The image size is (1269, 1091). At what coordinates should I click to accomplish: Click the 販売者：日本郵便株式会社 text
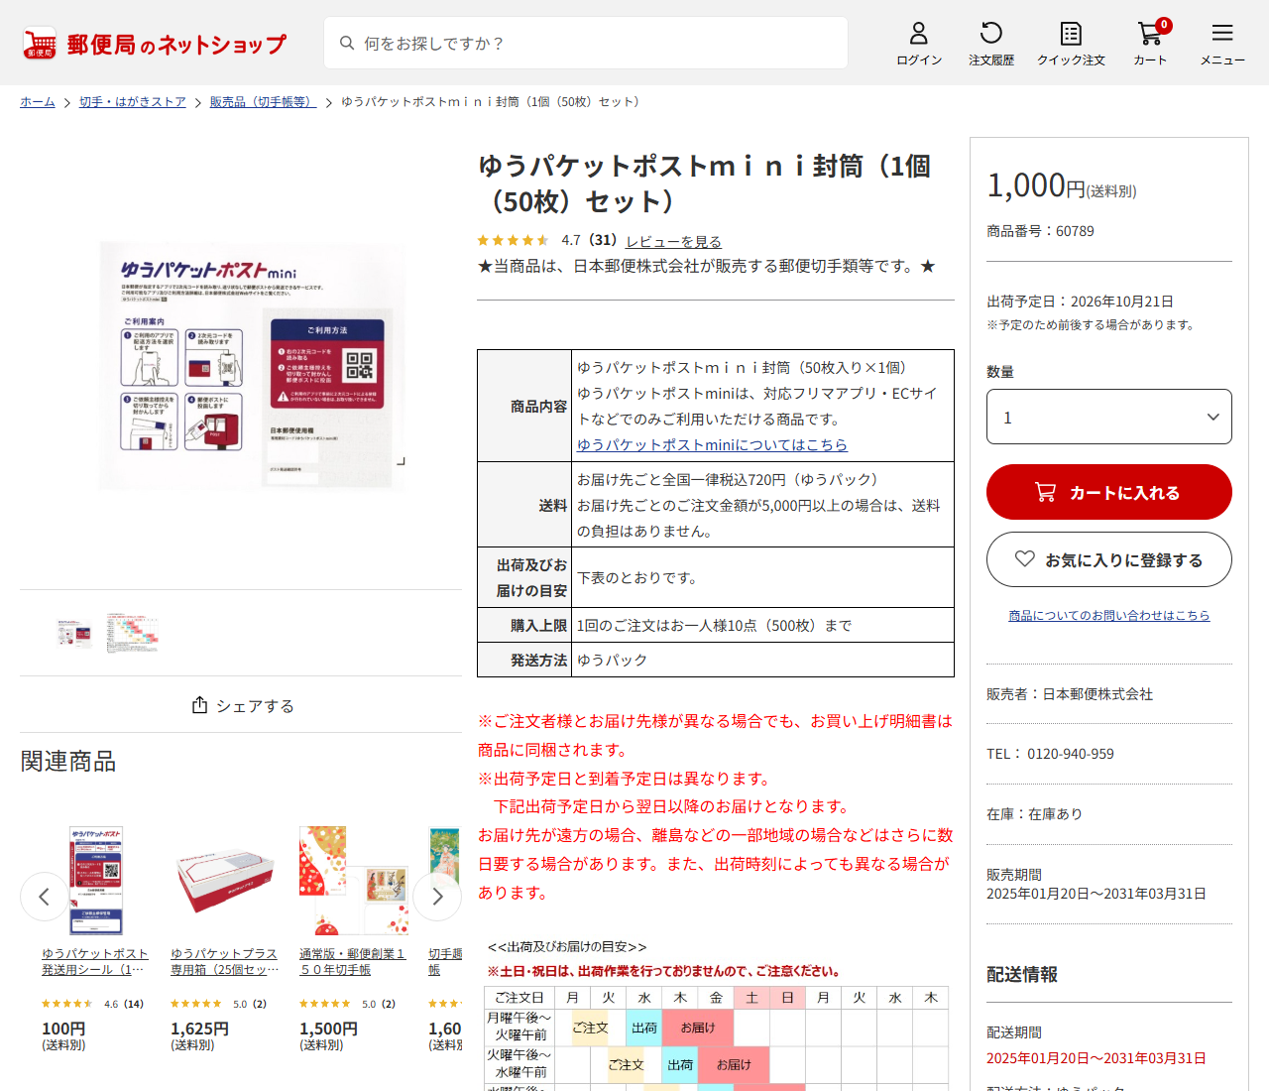coord(1070,694)
